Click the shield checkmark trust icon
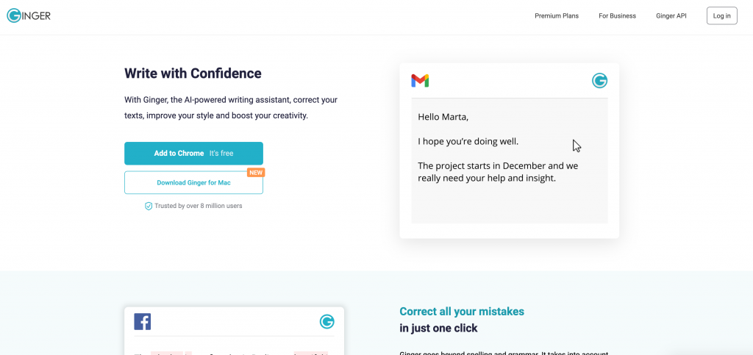The height and width of the screenshot is (355, 753). [x=149, y=206]
